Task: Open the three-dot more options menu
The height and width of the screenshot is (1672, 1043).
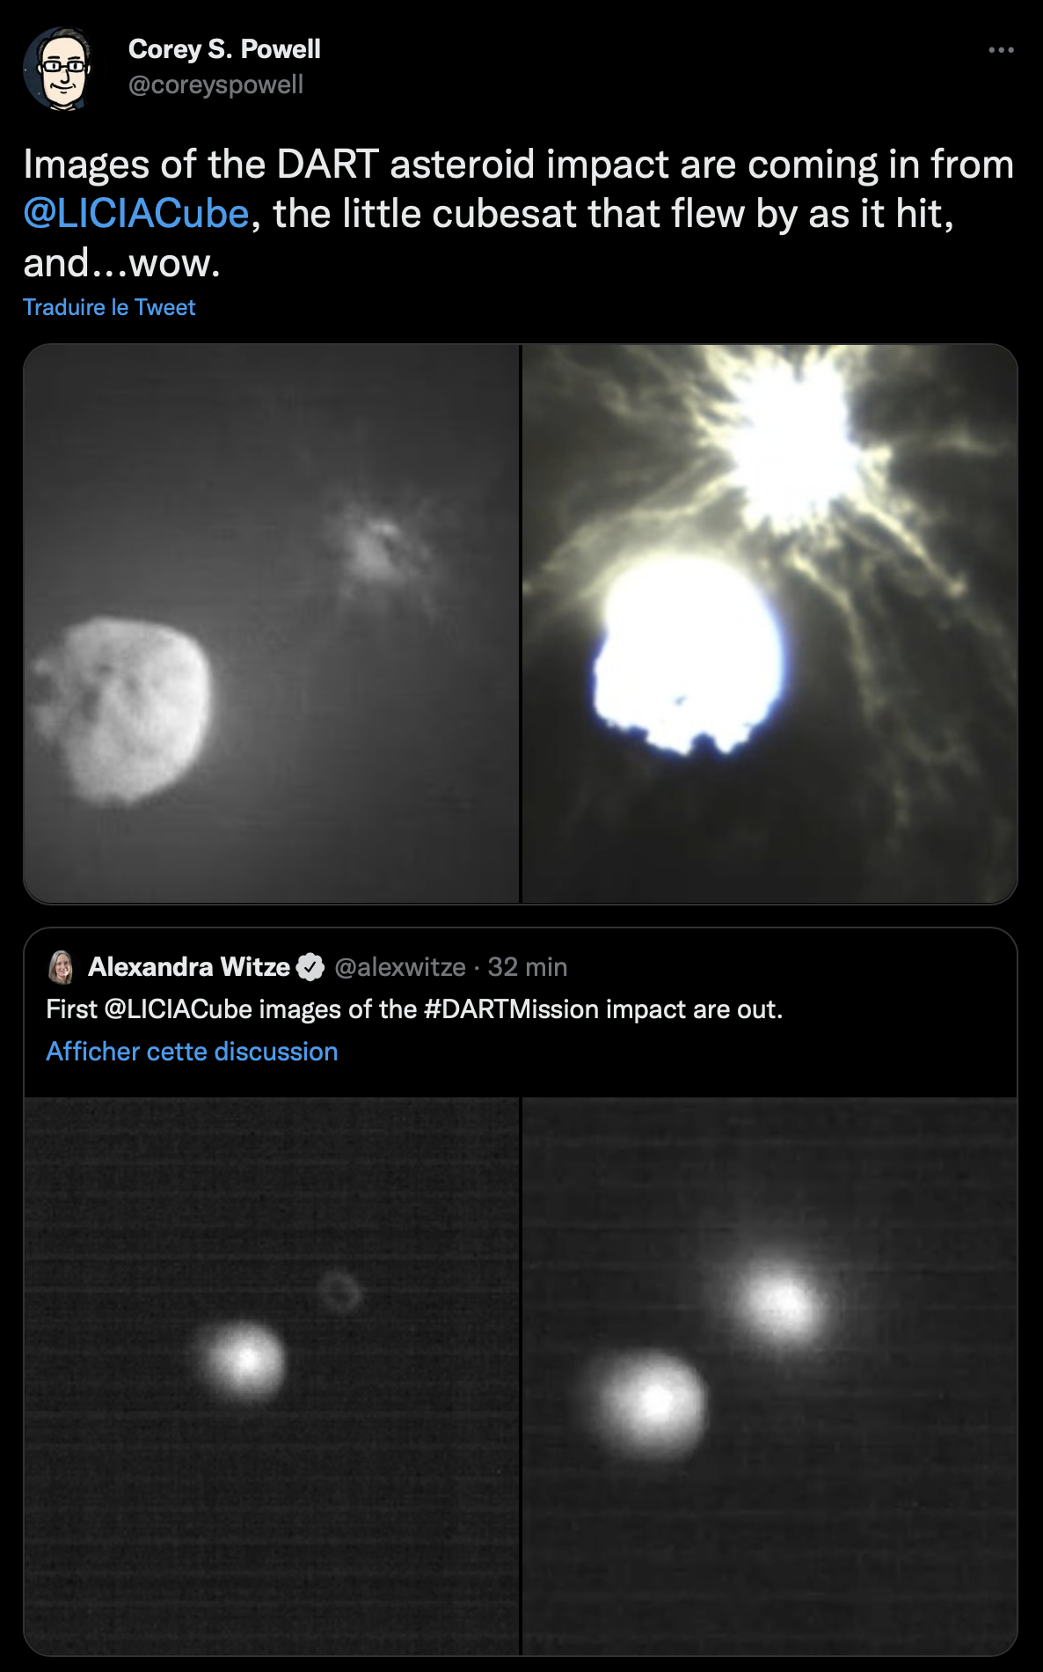Action: pos(1001,50)
